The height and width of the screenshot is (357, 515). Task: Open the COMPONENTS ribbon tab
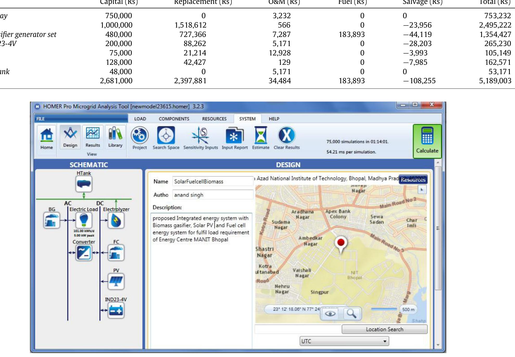[174, 119]
